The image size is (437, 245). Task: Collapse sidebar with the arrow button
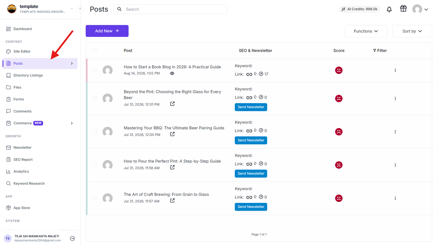pos(80,9)
